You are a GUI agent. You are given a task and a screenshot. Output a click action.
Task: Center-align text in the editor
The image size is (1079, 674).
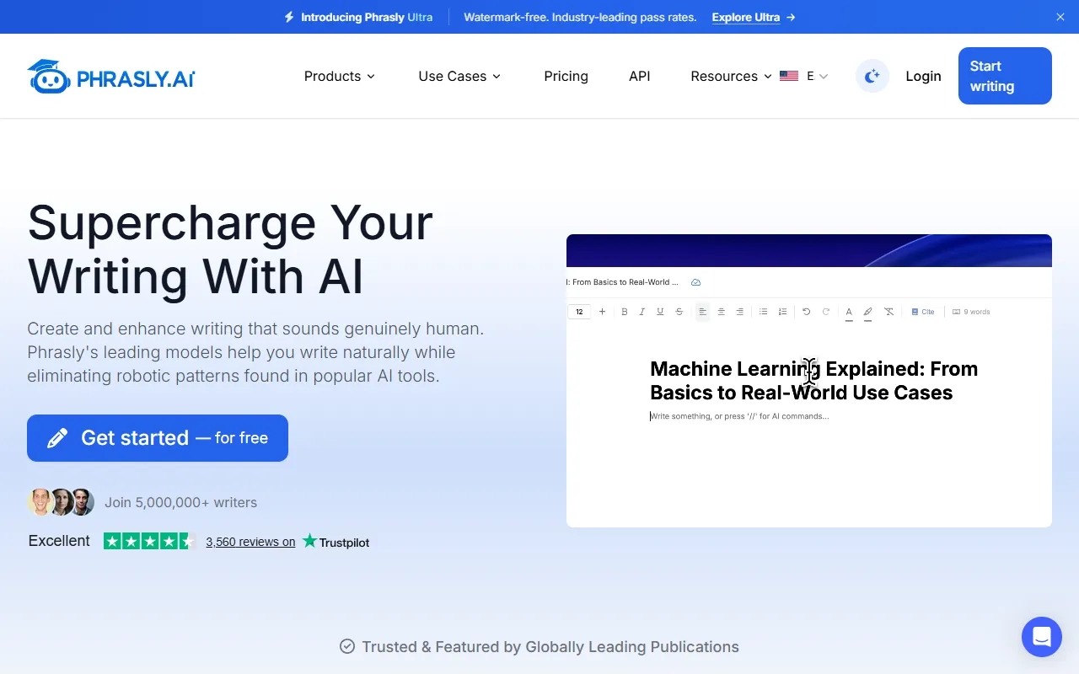(x=722, y=312)
